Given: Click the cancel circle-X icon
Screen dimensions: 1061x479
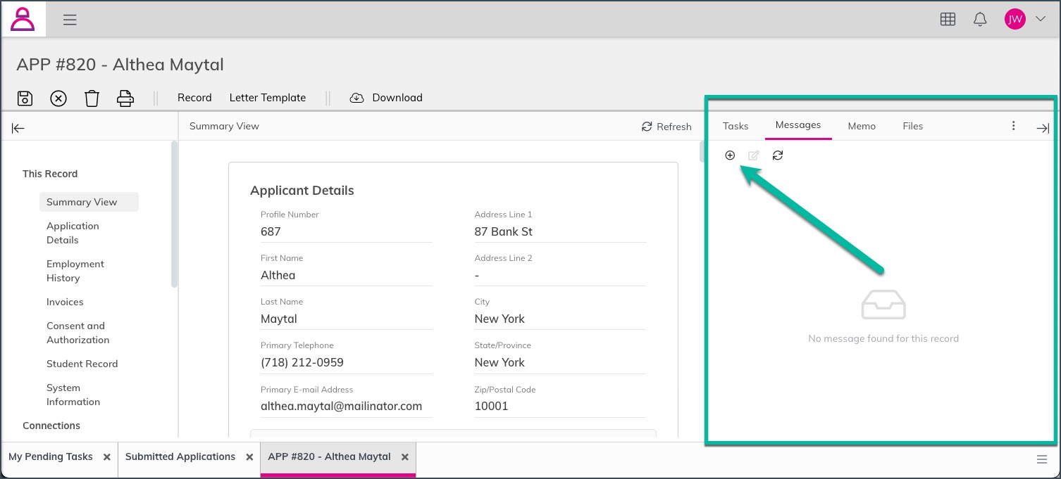Looking at the screenshot, I should 58,98.
